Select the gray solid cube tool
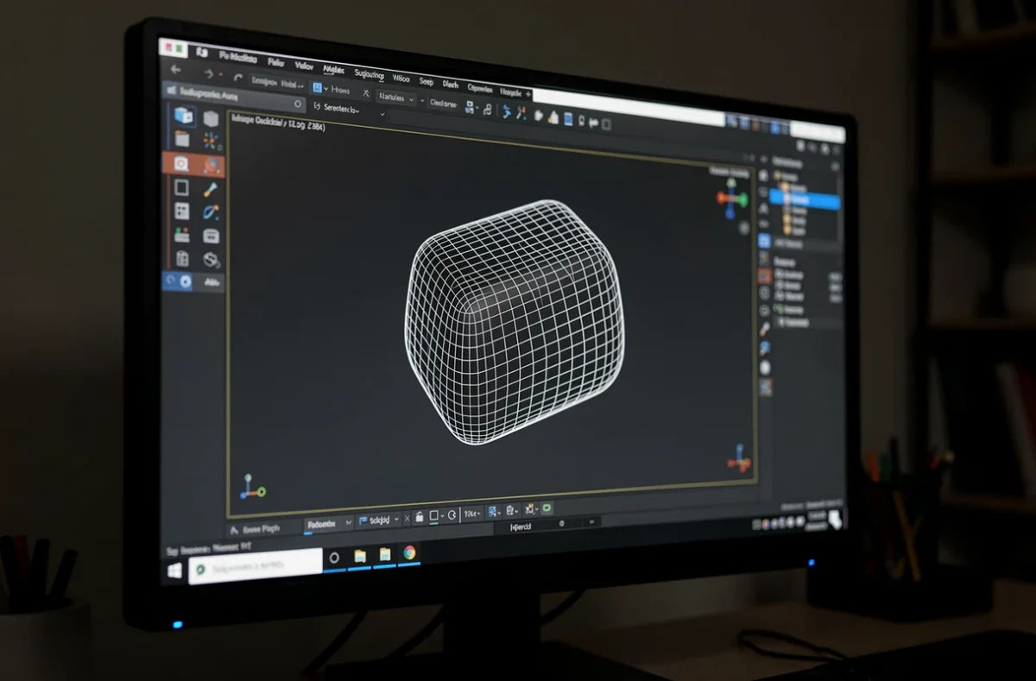The height and width of the screenshot is (681, 1036). click(x=211, y=118)
